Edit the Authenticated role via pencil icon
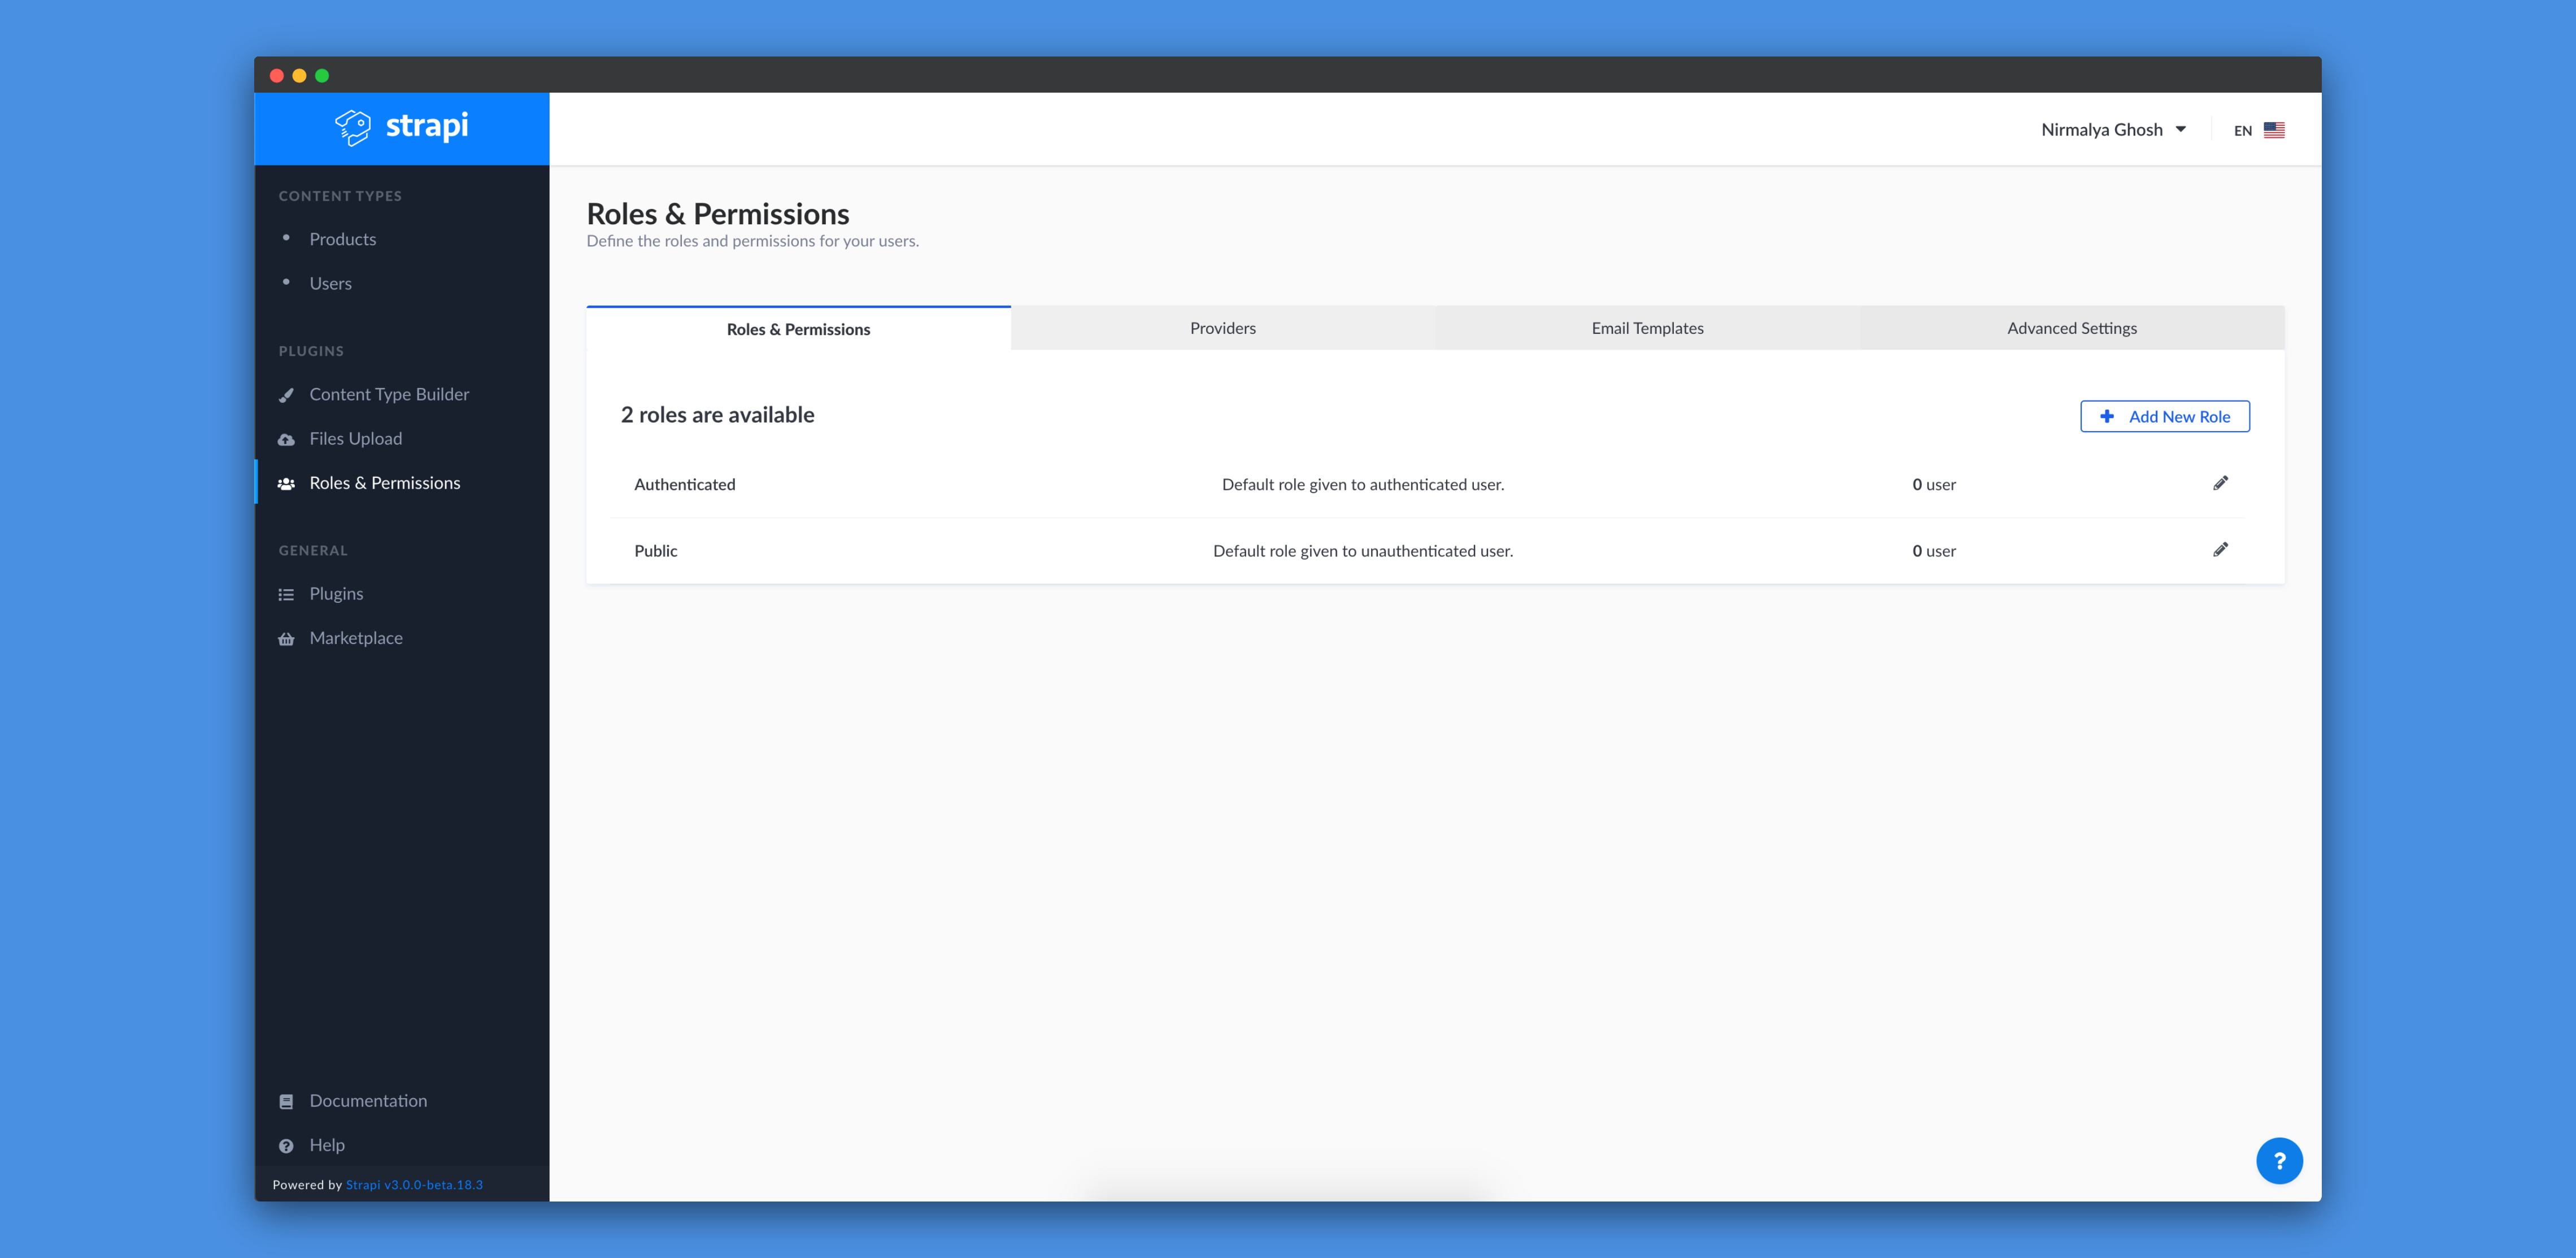Screen dimensions: 2576x1258 click(x=2220, y=483)
